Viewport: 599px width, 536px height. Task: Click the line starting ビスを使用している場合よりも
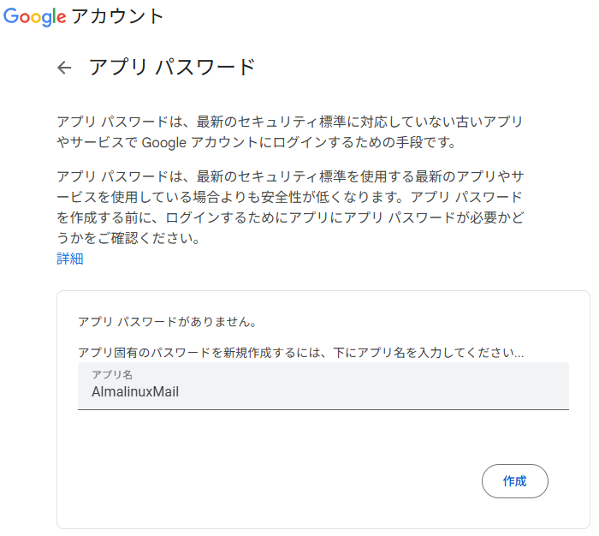click(x=289, y=198)
